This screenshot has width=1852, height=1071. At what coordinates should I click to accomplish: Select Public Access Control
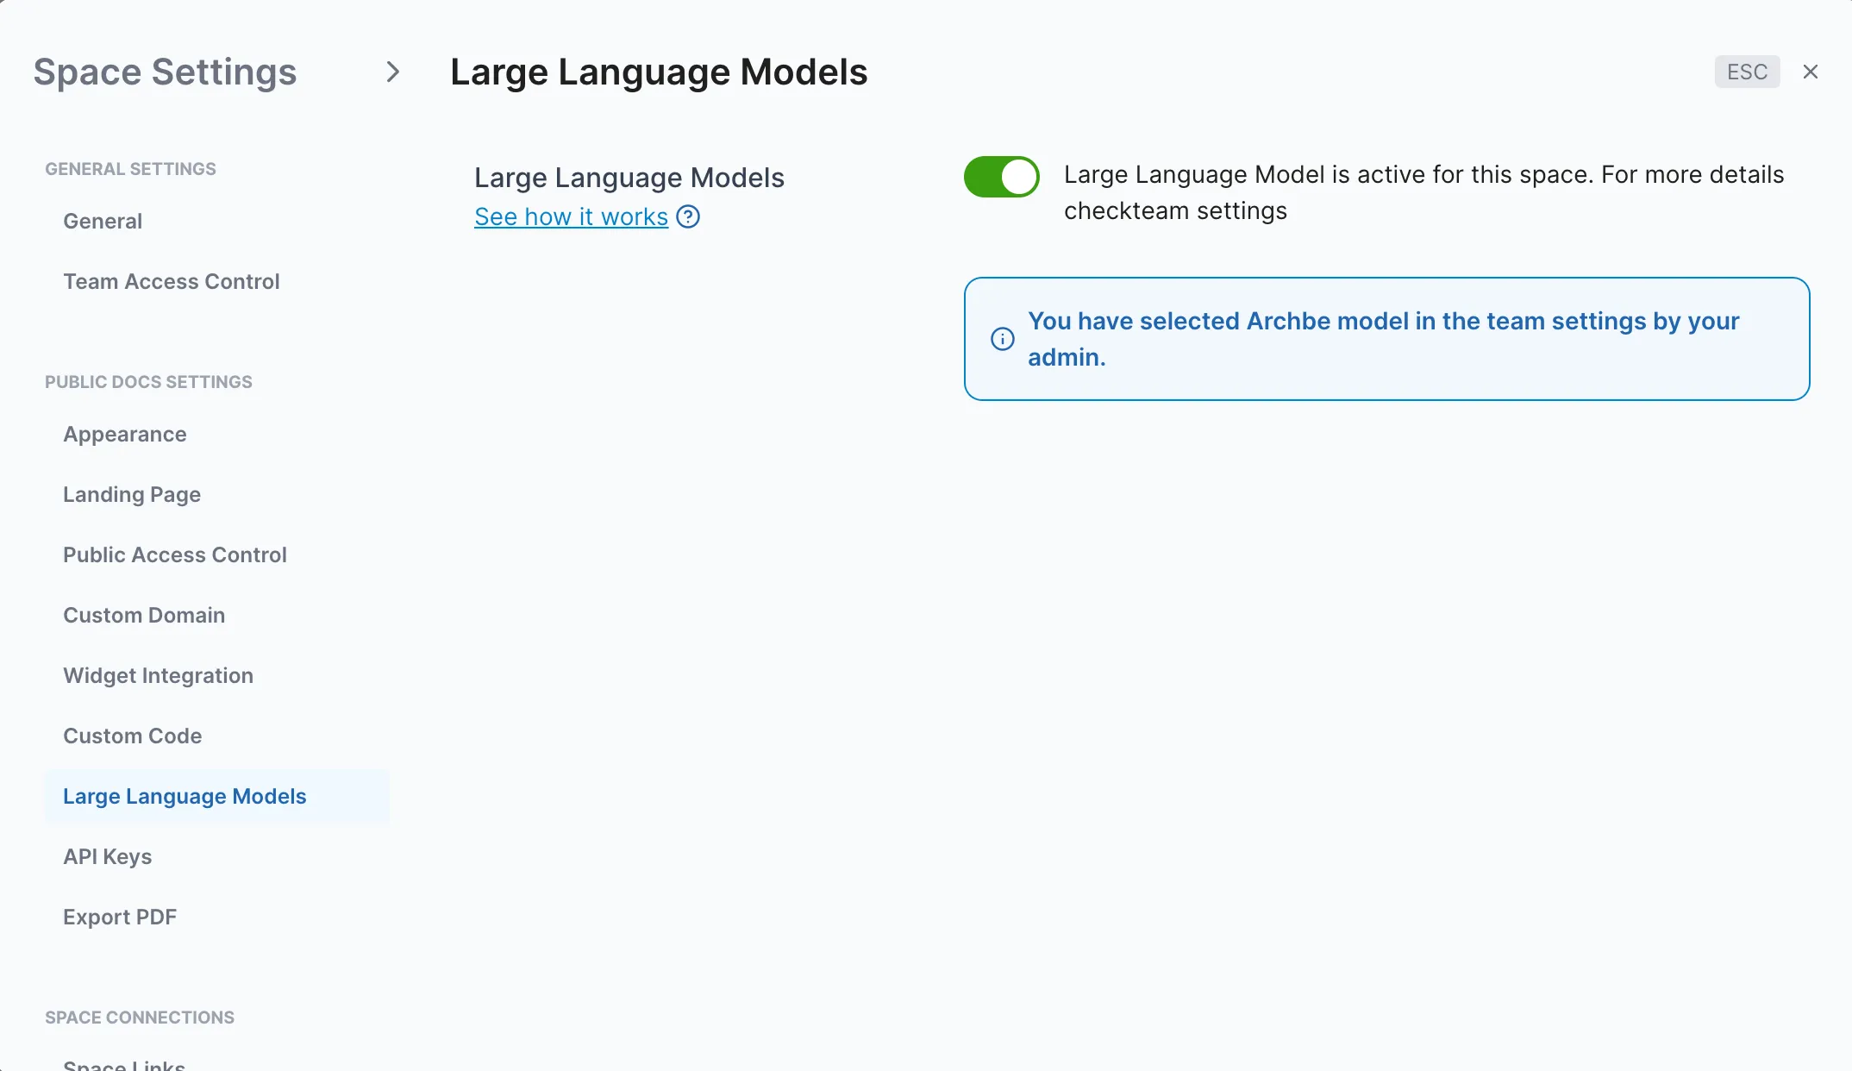[174, 554]
